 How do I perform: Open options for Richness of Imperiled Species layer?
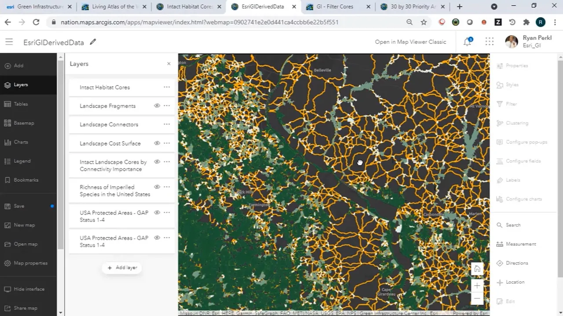tap(167, 187)
